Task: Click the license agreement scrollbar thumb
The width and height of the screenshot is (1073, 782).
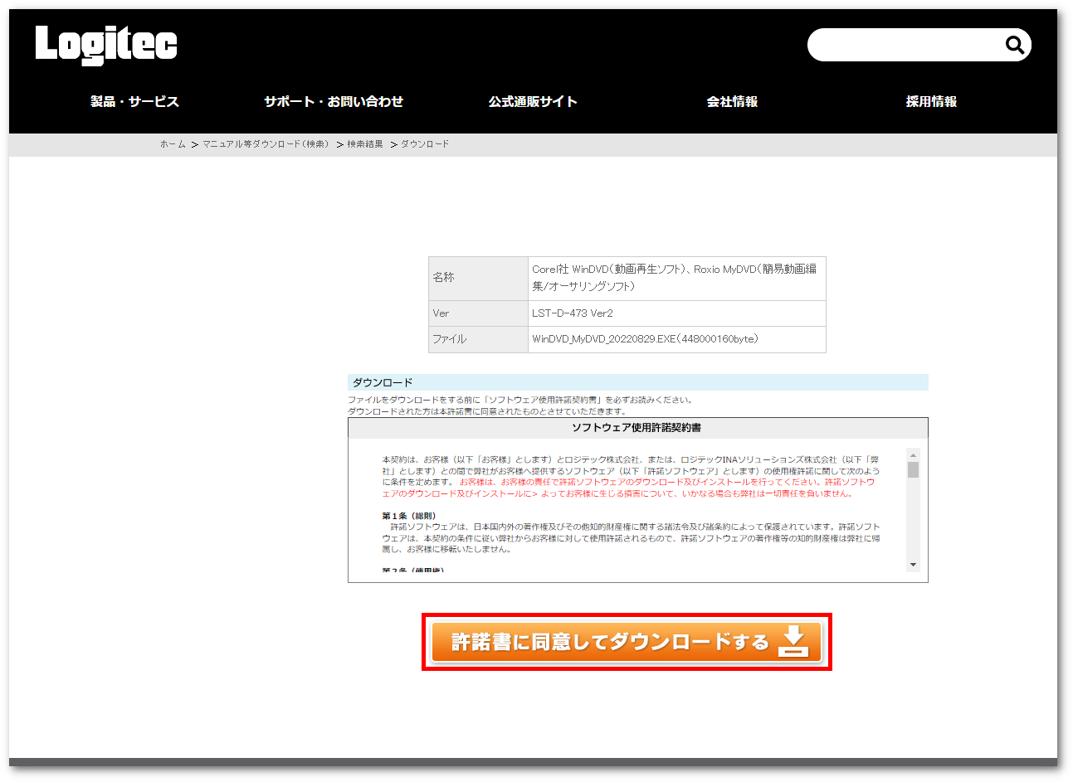Action: (x=913, y=470)
